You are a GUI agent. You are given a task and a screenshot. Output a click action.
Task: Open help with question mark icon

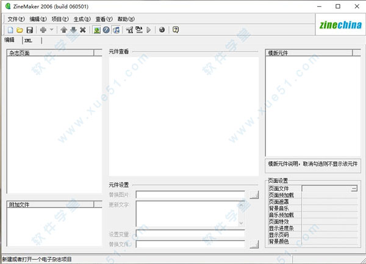[x=176, y=30]
